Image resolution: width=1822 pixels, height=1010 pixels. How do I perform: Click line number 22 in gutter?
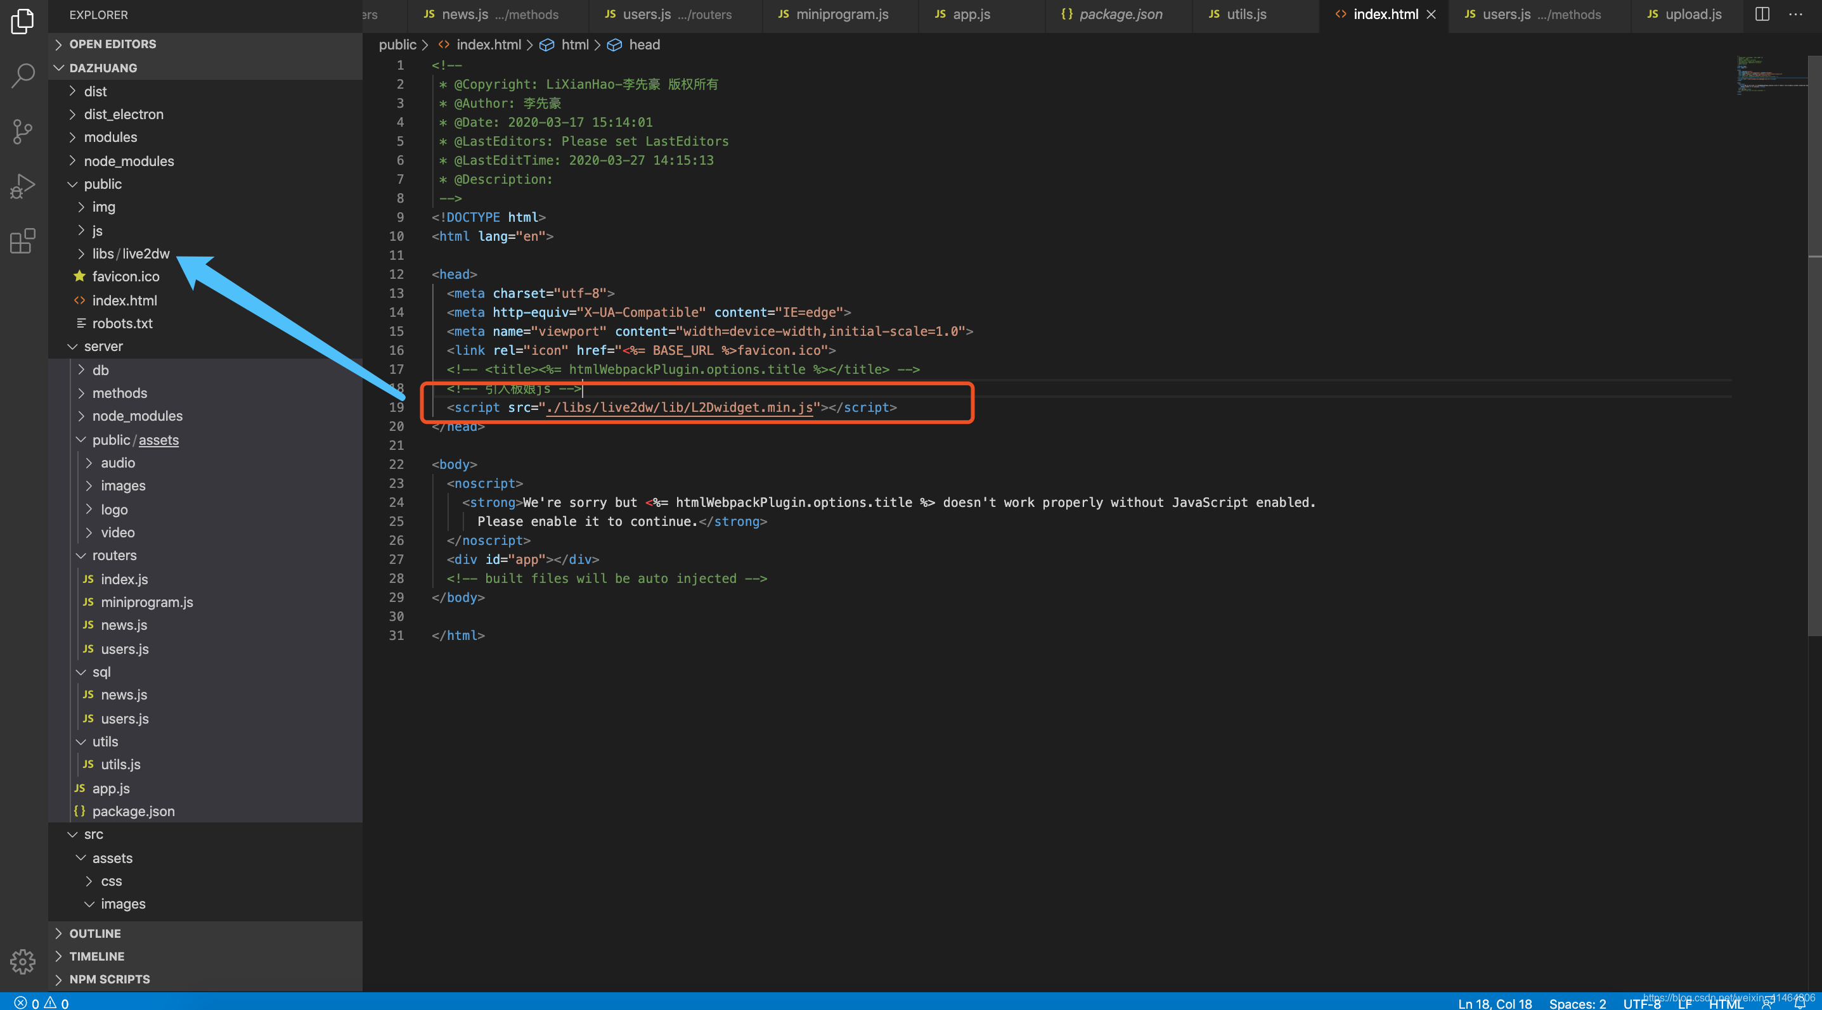coord(396,464)
